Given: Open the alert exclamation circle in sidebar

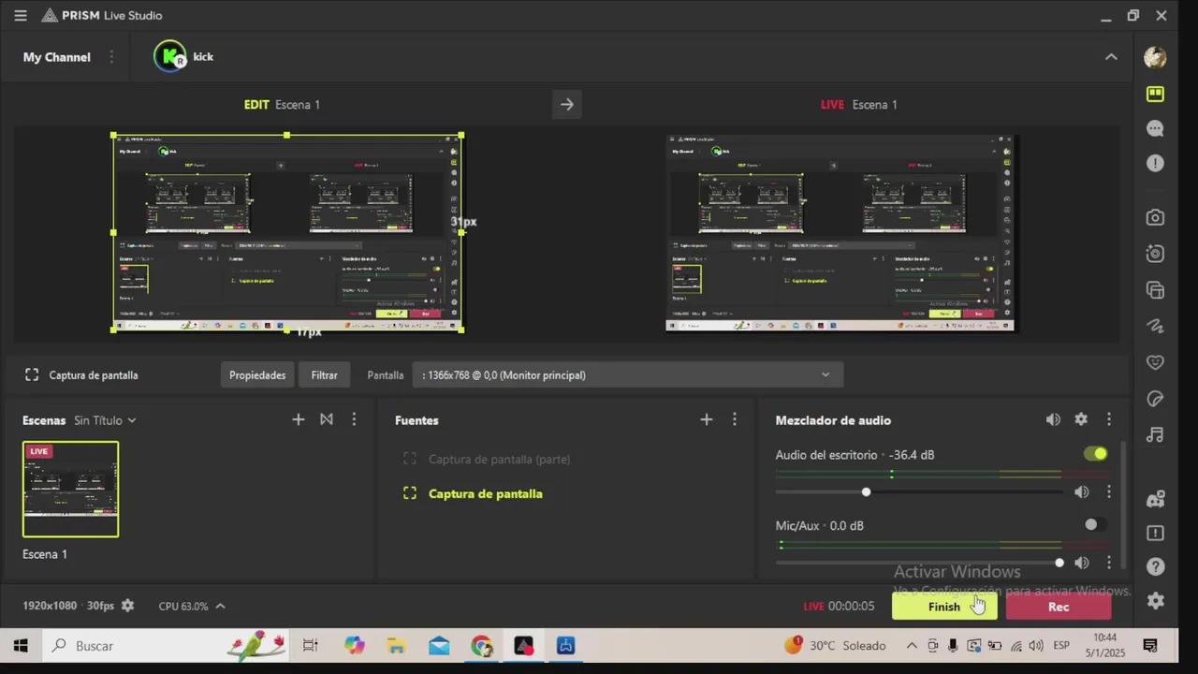Looking at the screenshot, I should click(x=1155, y=163).
